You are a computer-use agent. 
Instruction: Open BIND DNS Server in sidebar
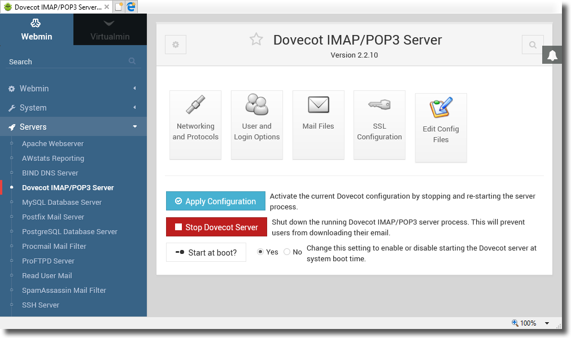point(50,173)
